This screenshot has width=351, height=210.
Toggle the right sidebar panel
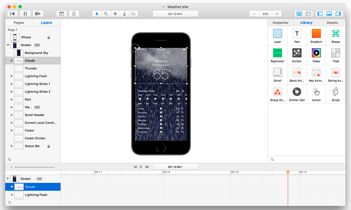pyautogui.click(x=338, y=14)
